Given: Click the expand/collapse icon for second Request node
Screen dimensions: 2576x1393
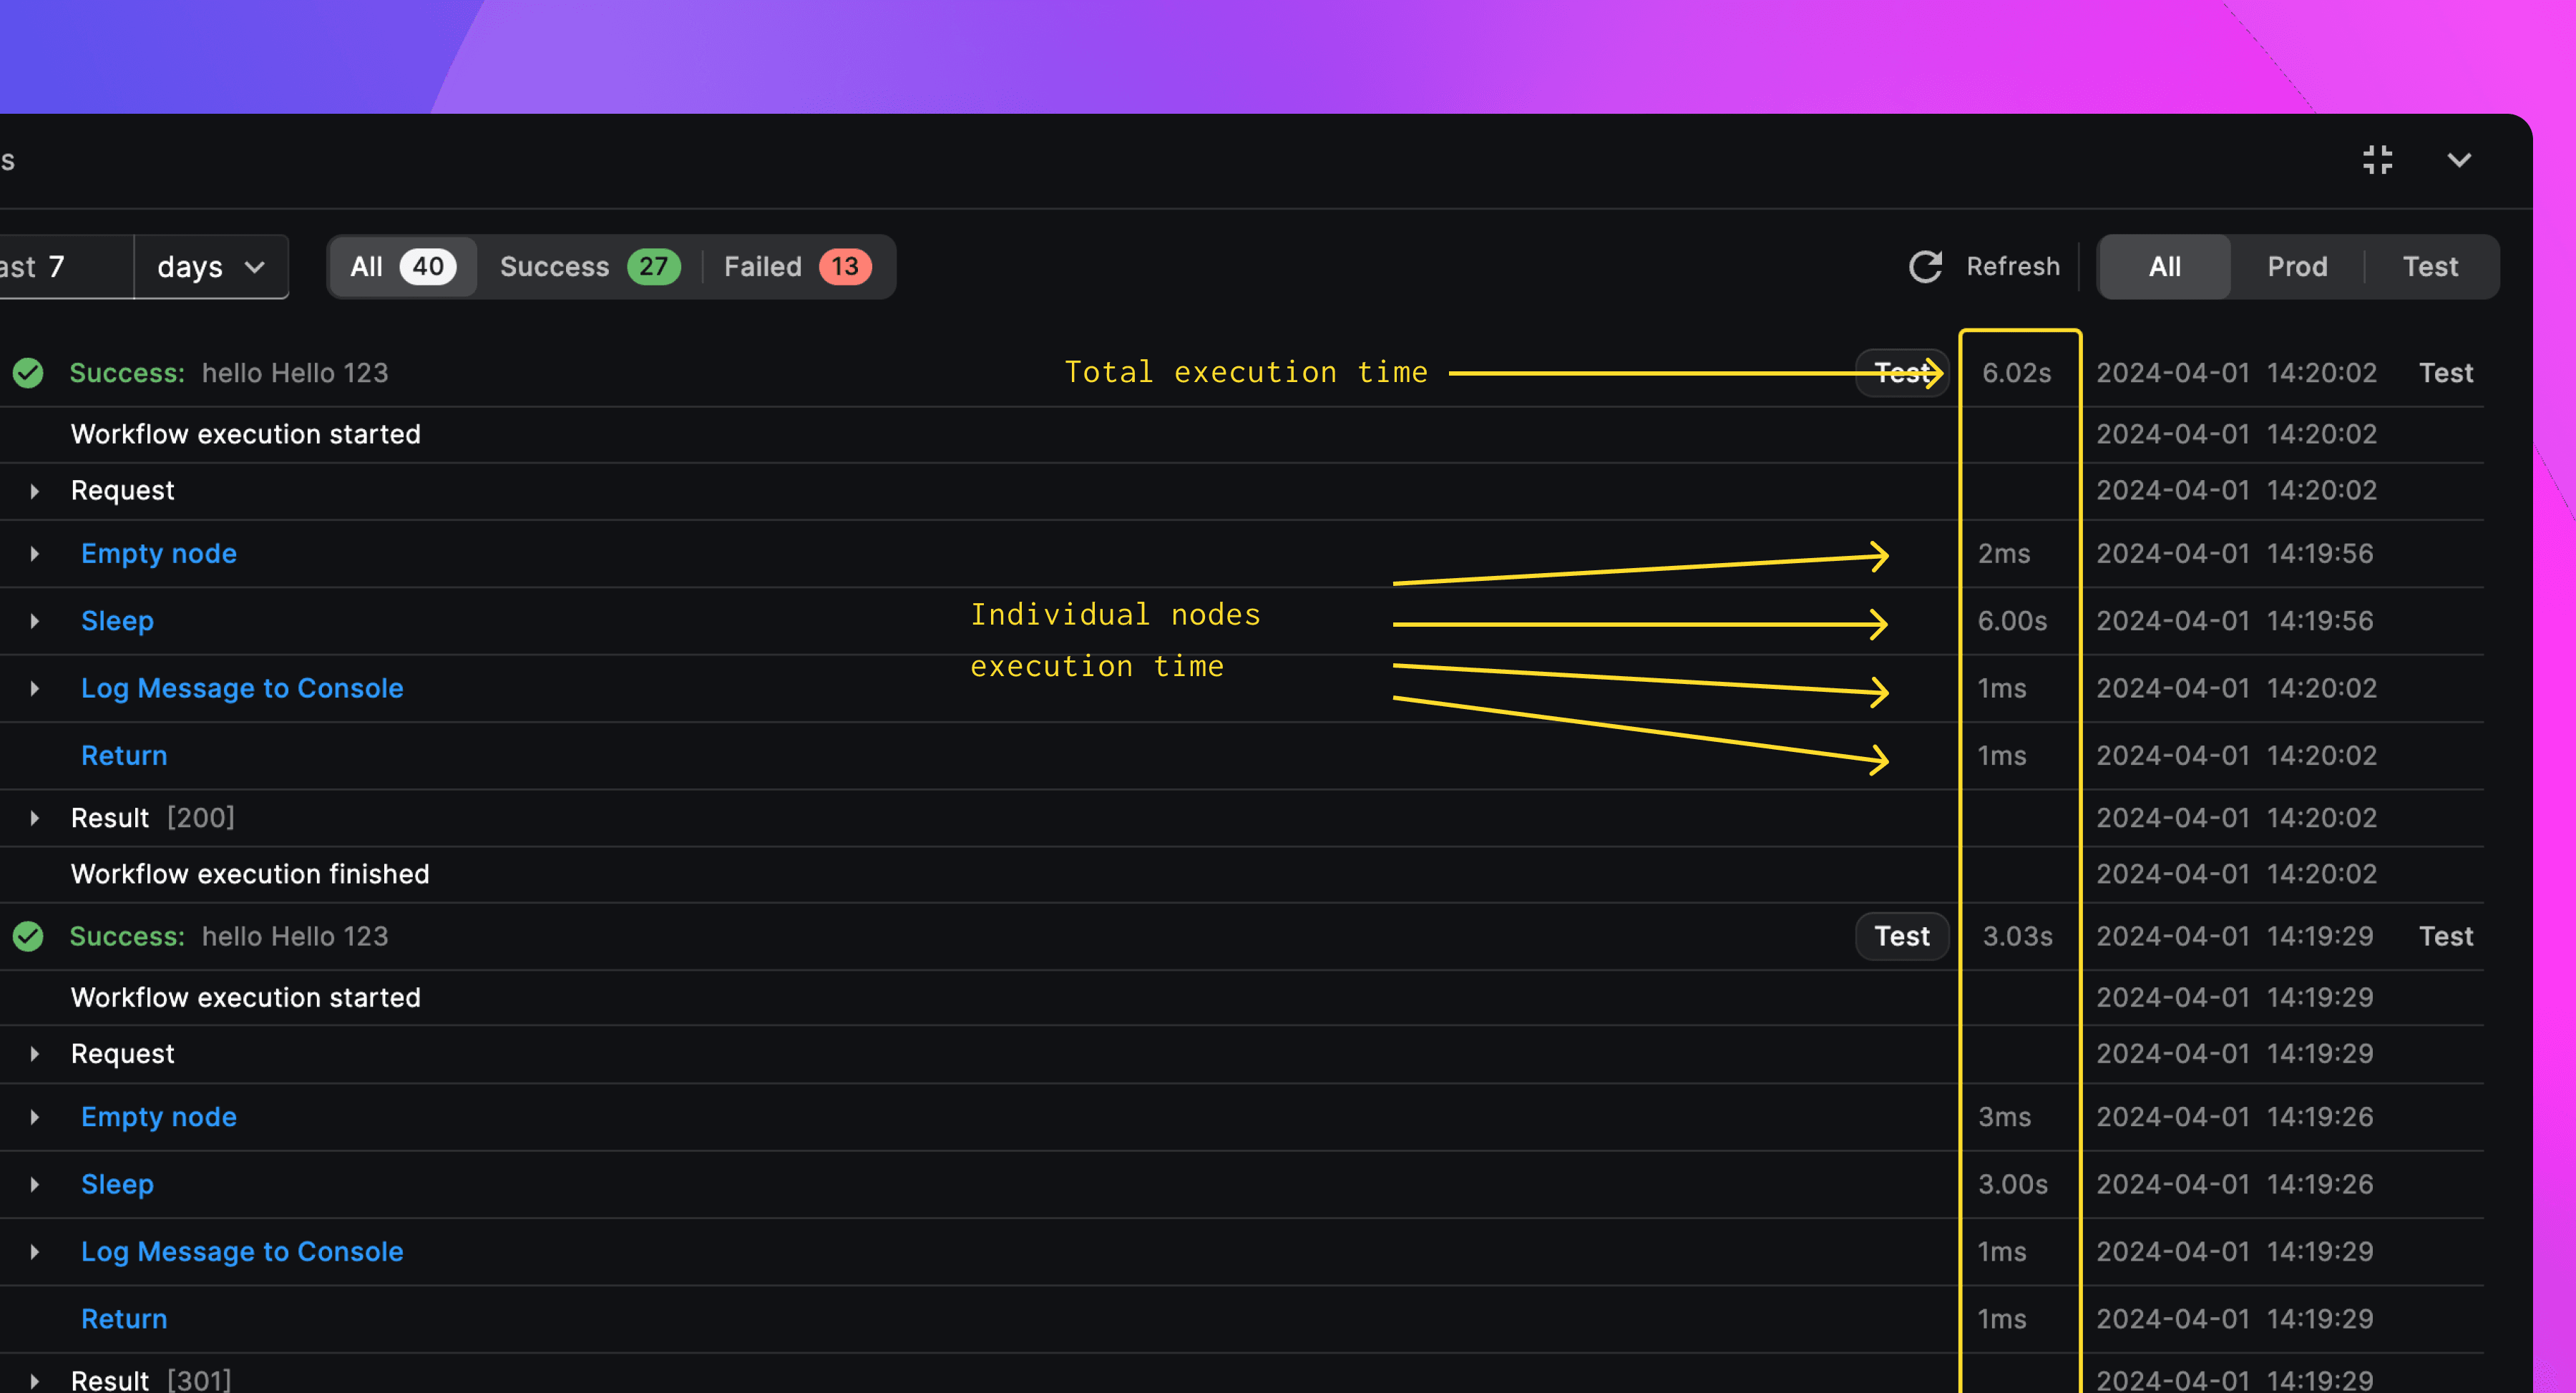Looking at the screenshot, I should 34,1053.
